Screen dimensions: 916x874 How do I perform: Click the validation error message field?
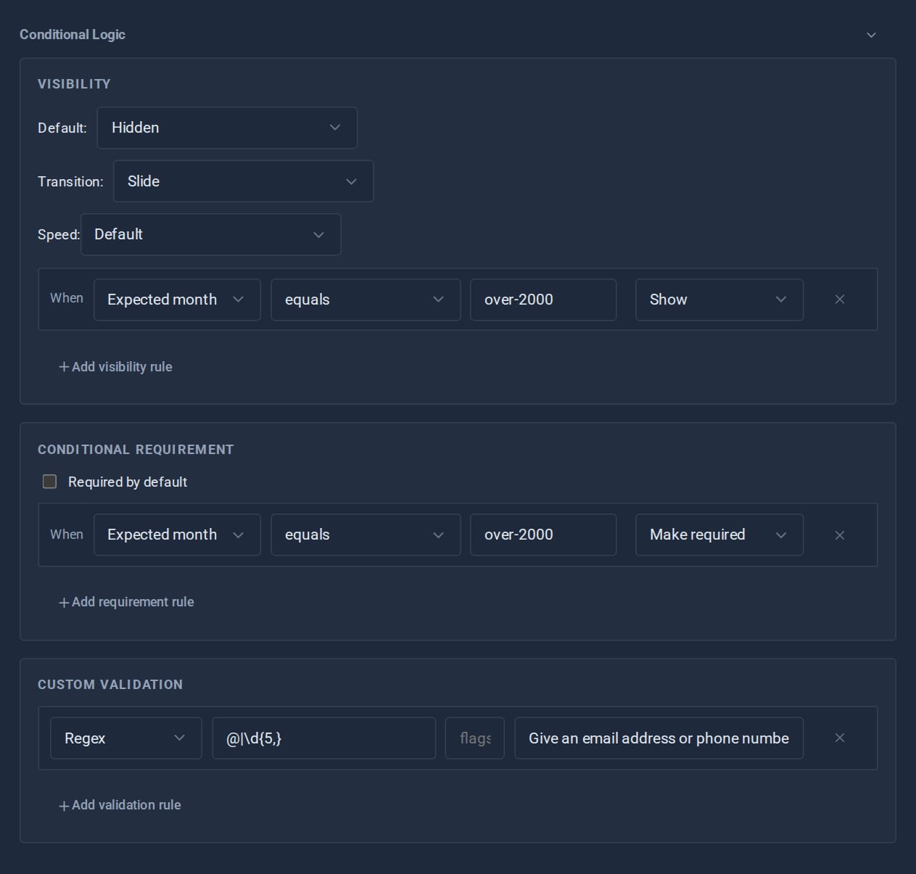tap(659, 738)
